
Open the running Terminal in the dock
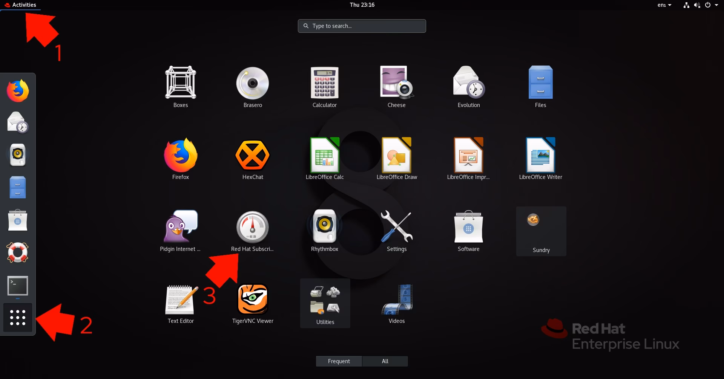tap(17, 285)
